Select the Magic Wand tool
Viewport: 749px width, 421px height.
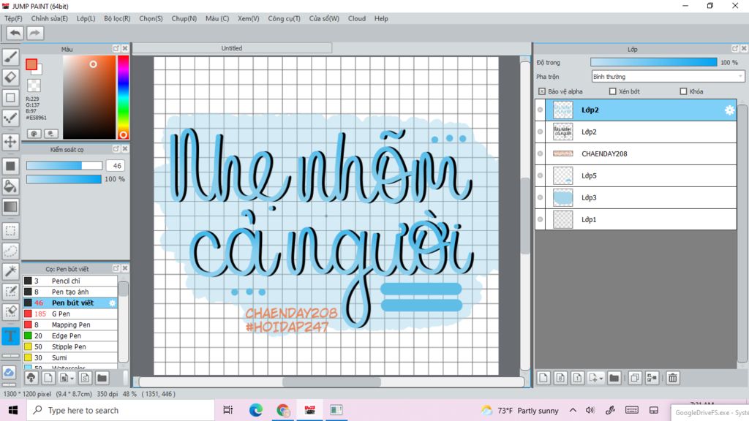(x=10, y=271)
